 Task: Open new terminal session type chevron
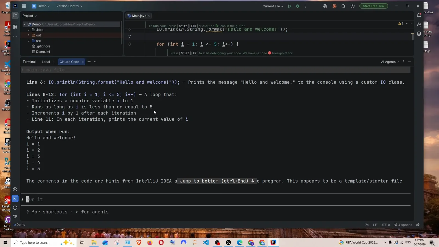tap(95, 62)
